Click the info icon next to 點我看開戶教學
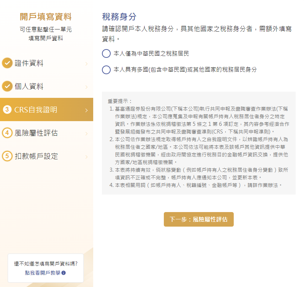Image resolution: width=304 pixels, height=287 pixels. [64, 273]
